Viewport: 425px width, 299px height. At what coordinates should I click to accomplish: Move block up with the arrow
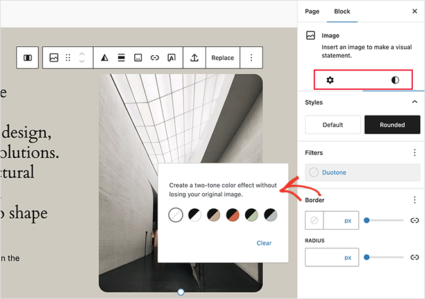tap(82, 54)
